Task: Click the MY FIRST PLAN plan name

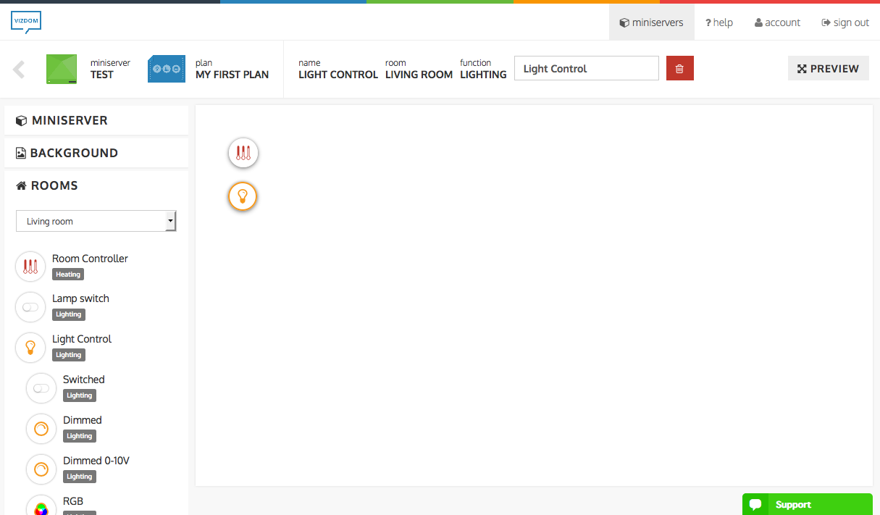Action: pyautogui.click(x=232, y=75)
